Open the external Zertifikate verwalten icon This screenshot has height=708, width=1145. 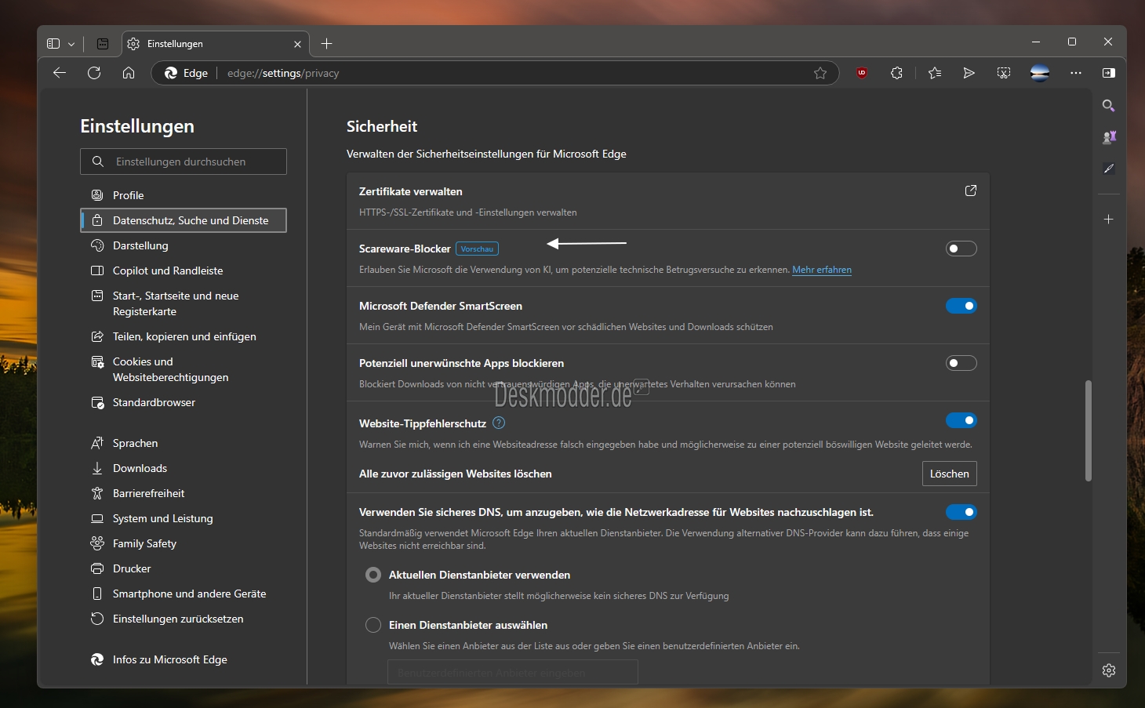coord(971,191)
